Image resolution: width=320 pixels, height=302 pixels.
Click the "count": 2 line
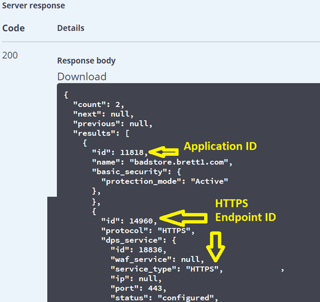click(x=98, y=105)
